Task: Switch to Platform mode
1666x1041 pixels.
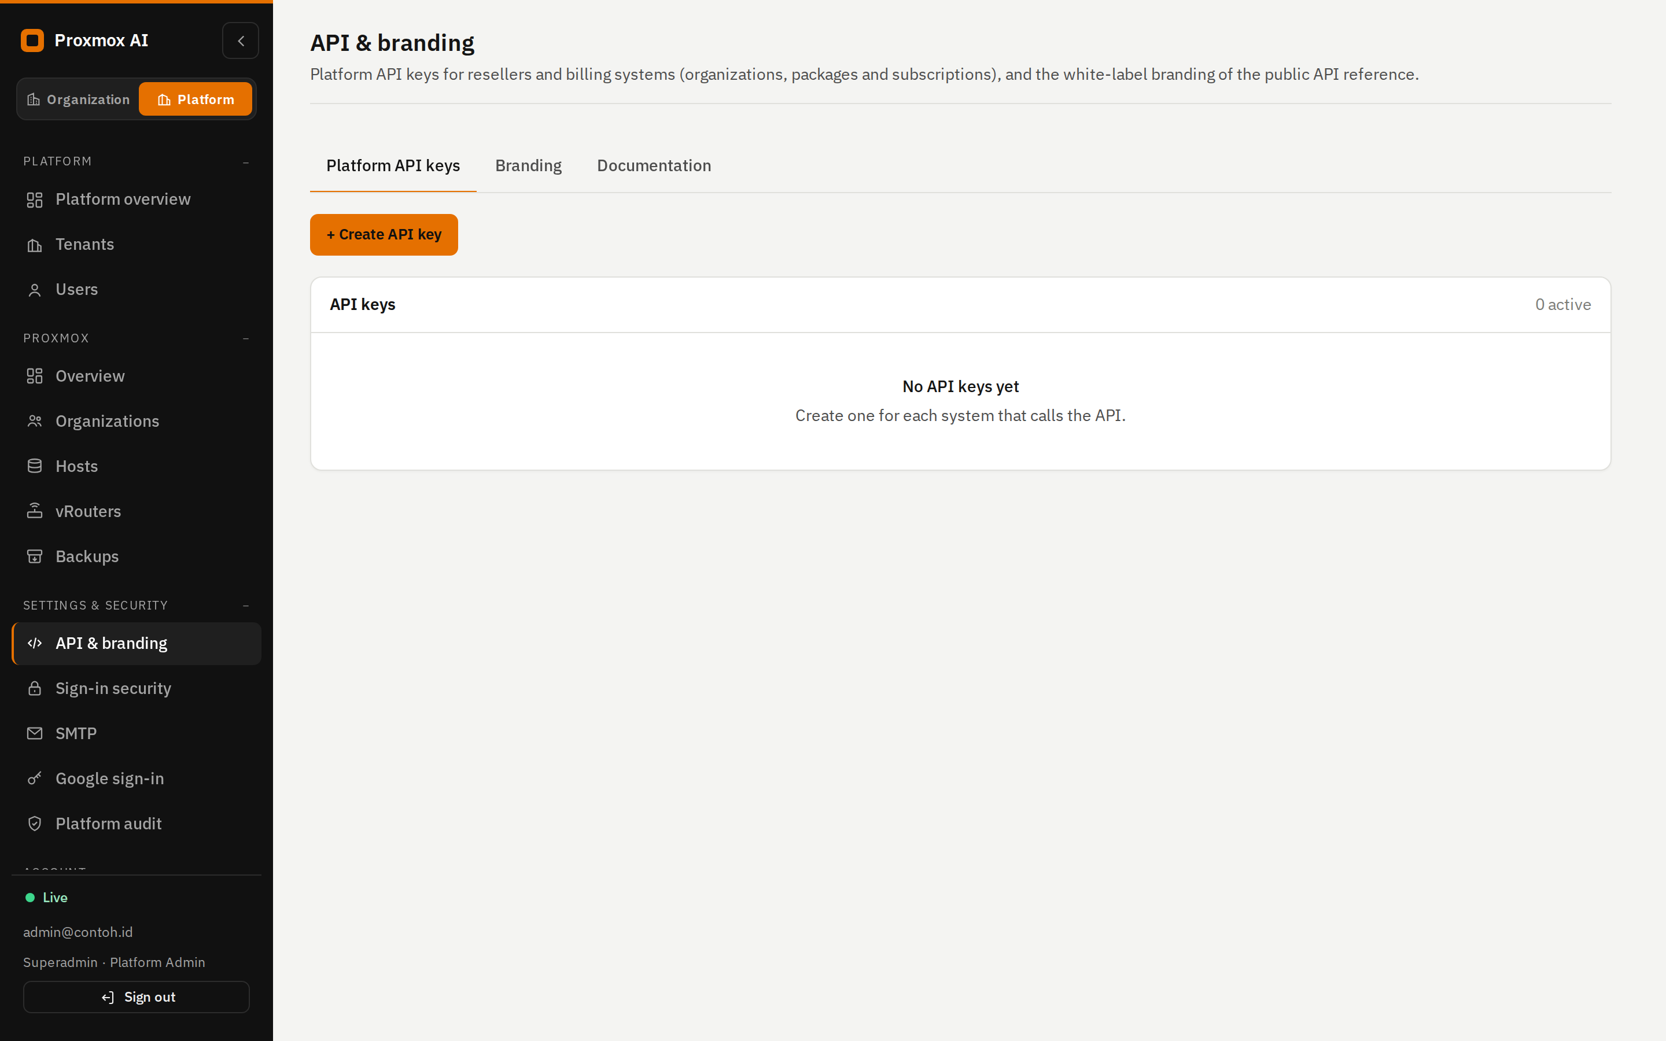Action: (196, 99)
